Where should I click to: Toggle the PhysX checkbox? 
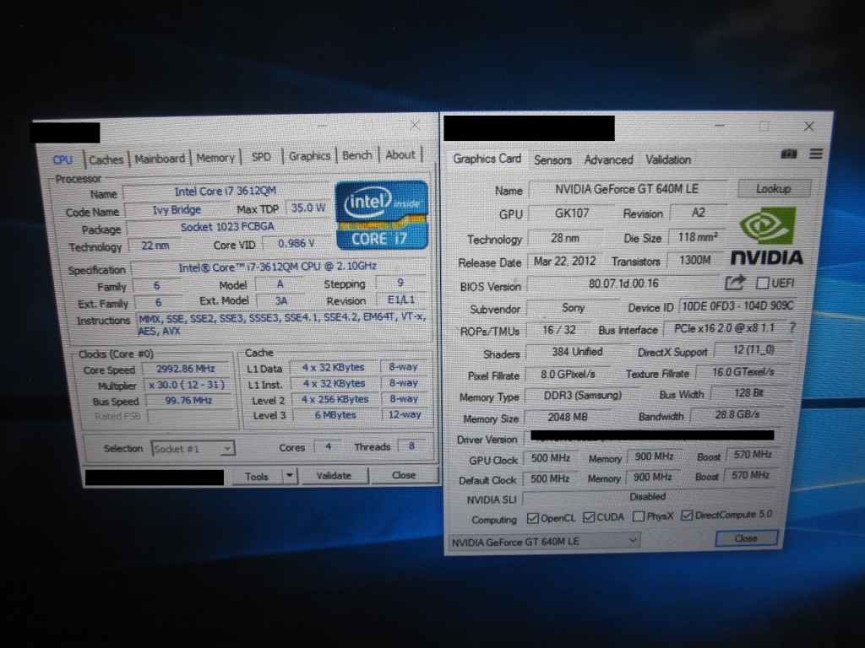[x=639, y=516]
